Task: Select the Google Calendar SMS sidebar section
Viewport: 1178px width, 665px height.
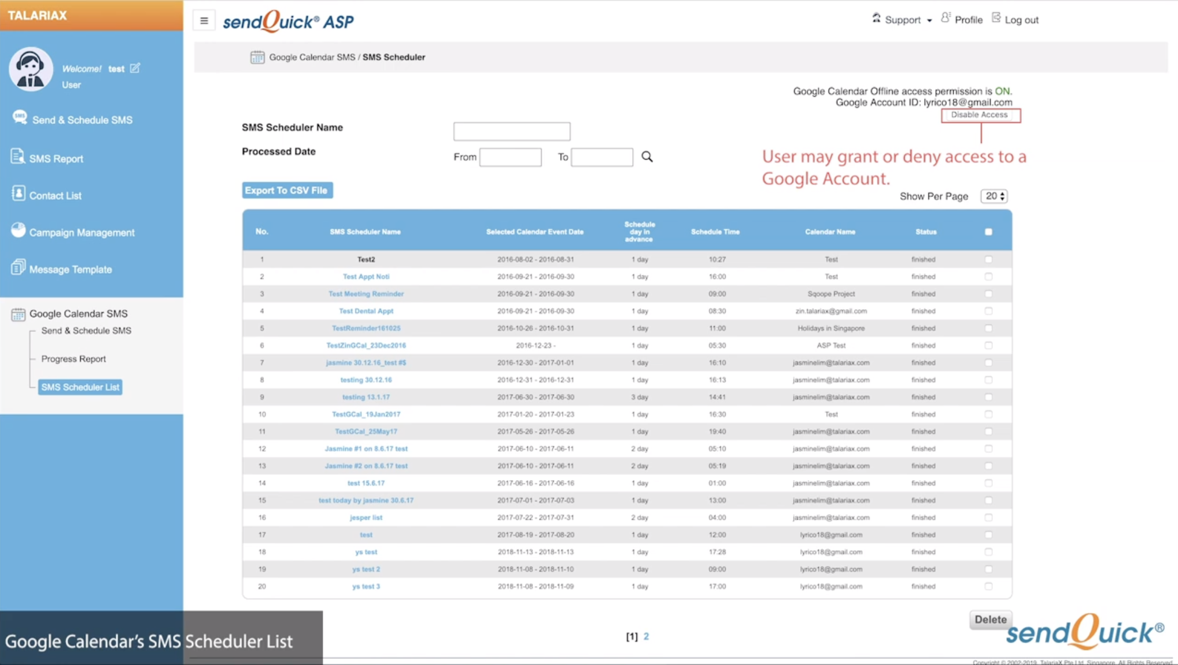Action: pyautogui.click(x=78, y=313)
